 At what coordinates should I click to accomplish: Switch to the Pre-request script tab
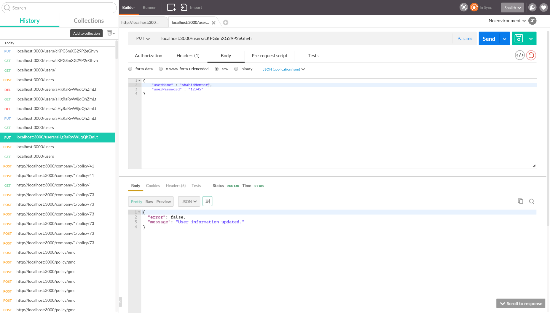[269, 55]
